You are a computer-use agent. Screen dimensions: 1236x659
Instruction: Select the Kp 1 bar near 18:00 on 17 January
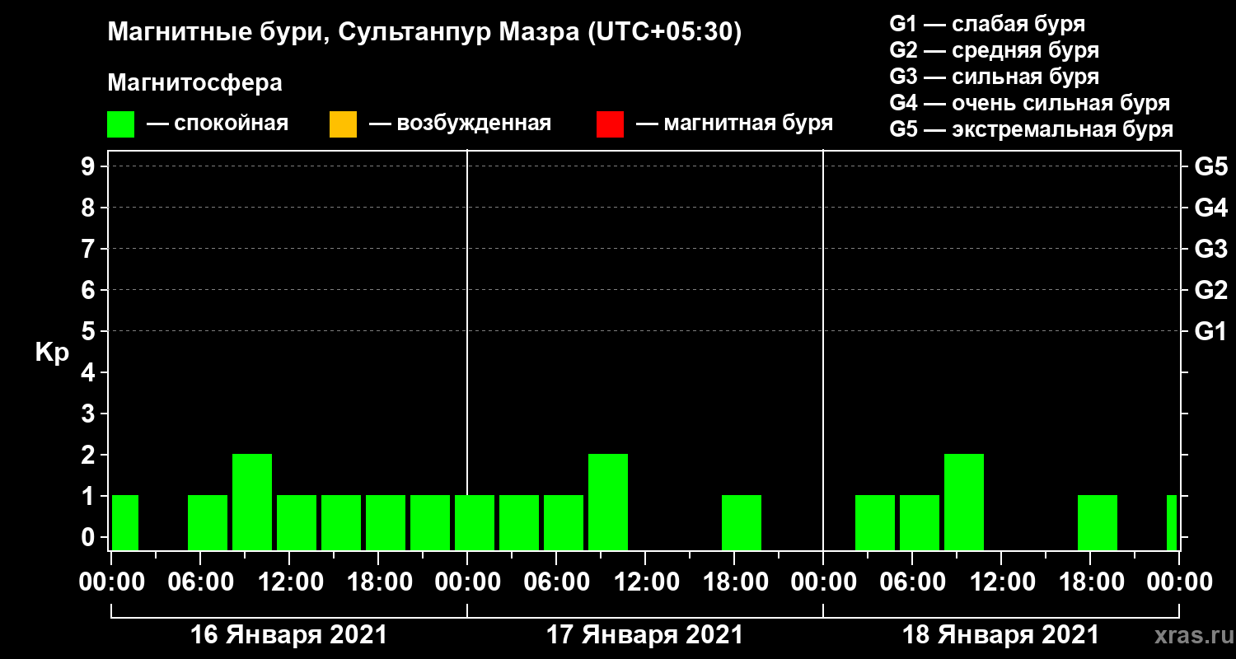click(742, 522)
